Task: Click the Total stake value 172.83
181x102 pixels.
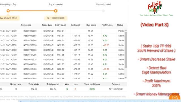Action: coord(34,89)
